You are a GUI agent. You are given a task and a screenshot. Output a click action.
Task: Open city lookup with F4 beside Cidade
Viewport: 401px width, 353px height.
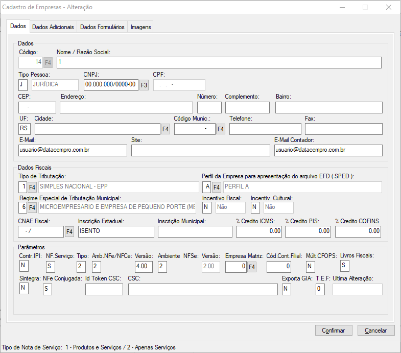pyautogui.click(x=166, y=129)
